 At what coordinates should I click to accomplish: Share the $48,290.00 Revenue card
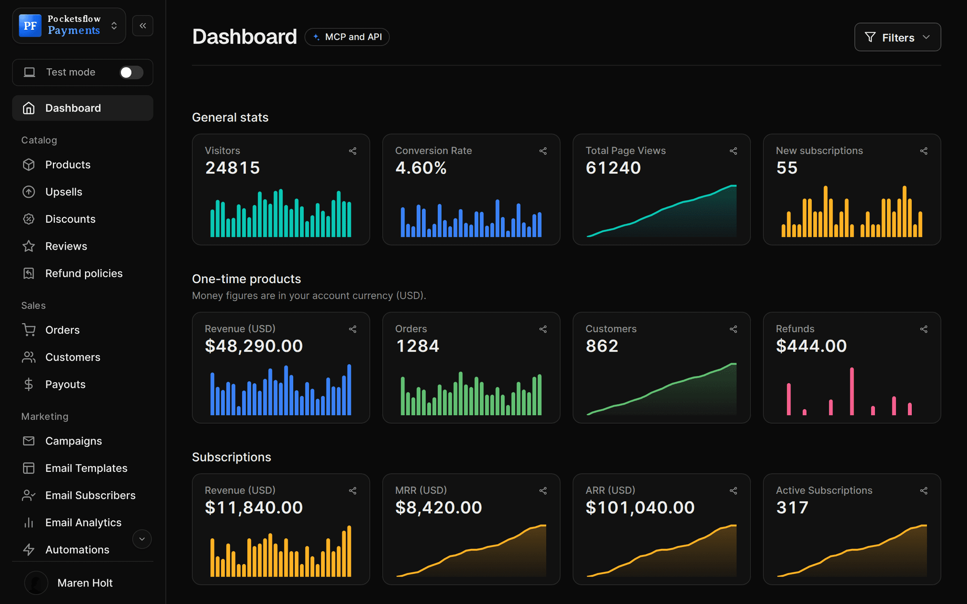[x=353, y=329]
